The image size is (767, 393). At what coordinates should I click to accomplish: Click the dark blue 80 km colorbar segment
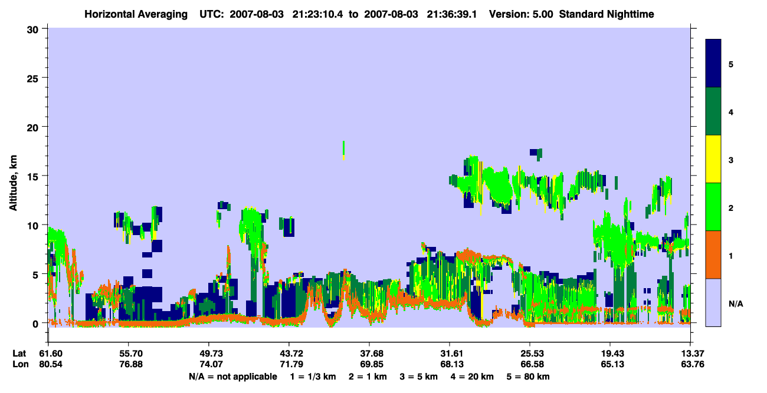coord(713,63)
